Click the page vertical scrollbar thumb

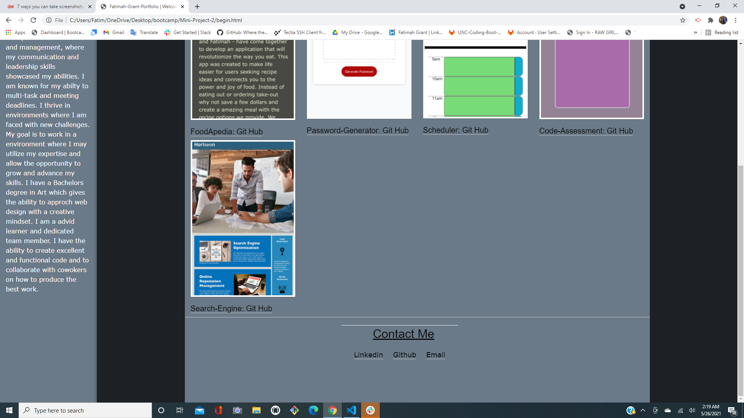coord(741,281)
